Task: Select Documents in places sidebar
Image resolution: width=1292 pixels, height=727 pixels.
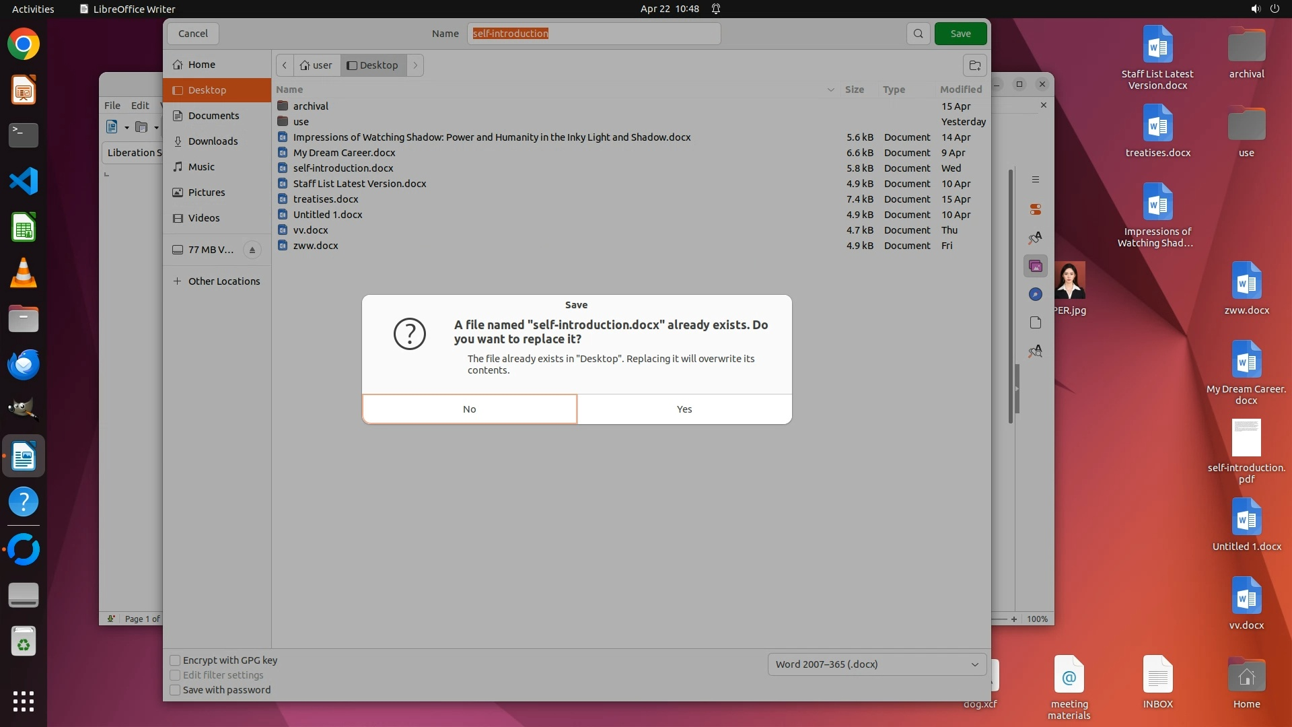Action: tap(213, 116)
